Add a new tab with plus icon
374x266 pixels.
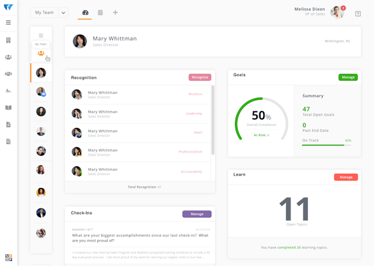coord(115,12)
